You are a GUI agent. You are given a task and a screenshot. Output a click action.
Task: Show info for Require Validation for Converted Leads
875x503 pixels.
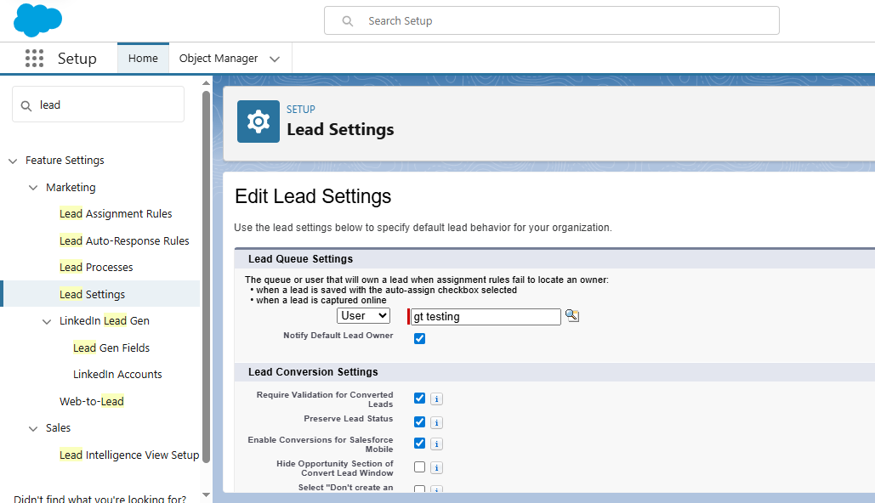436,398
